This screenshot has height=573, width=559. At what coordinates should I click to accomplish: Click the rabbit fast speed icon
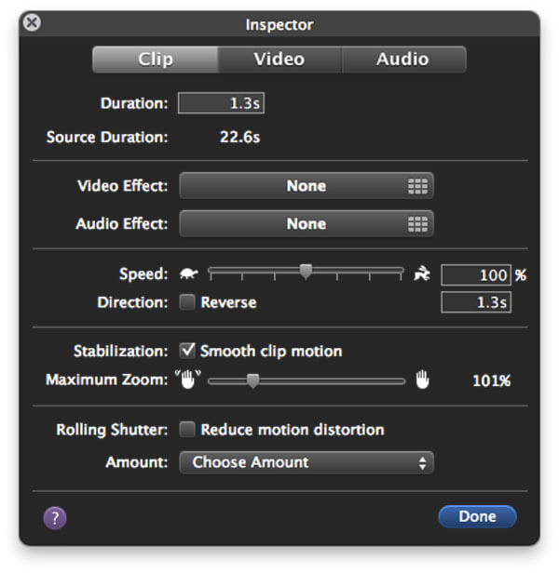tap(422, 273)
